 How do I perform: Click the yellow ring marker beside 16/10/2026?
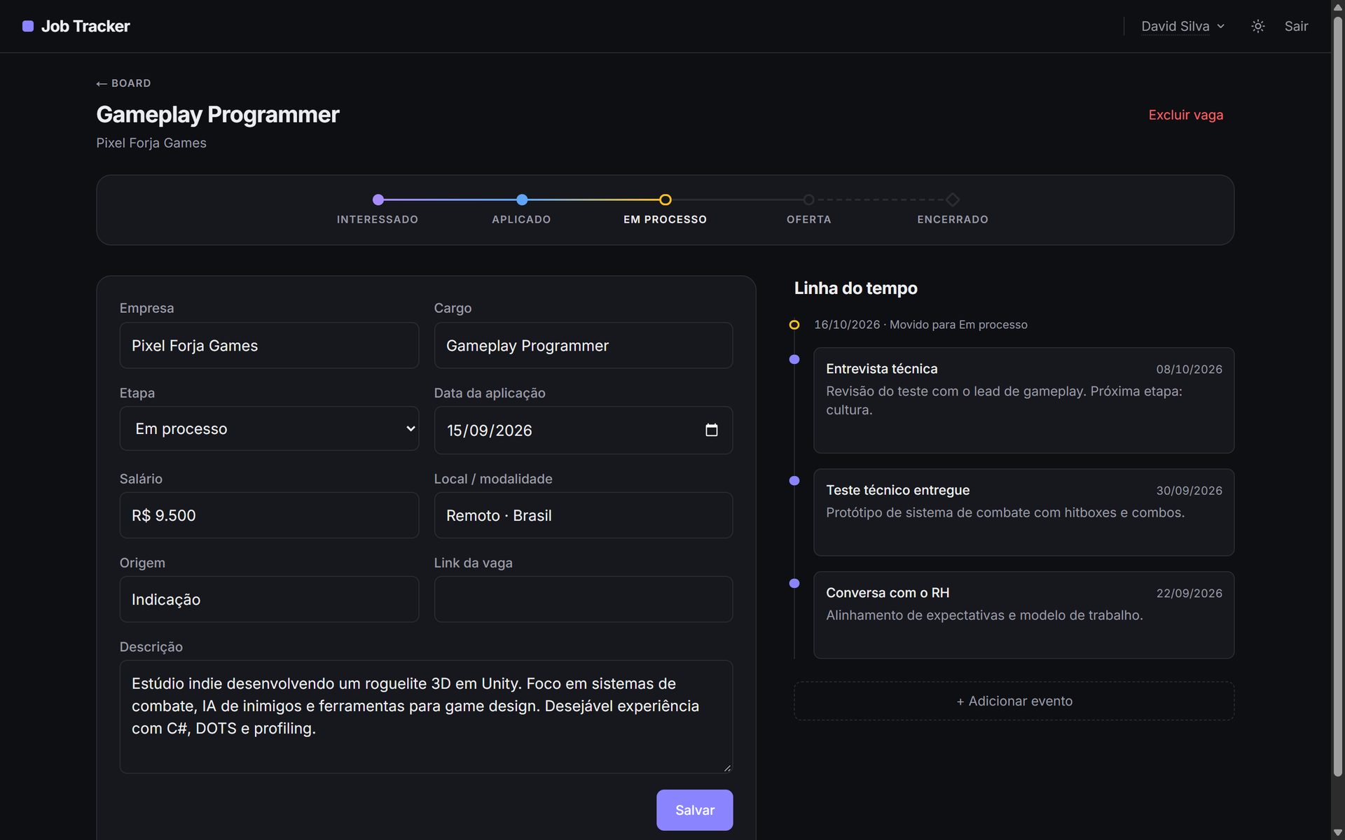pos(794,325)
